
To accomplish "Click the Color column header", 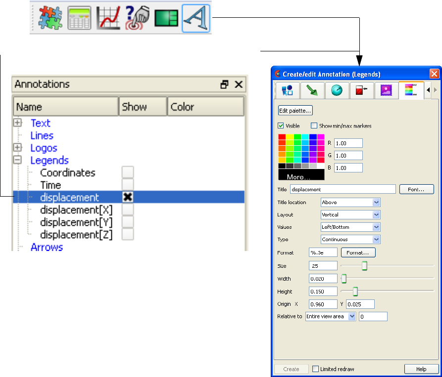I will [206, 107].
